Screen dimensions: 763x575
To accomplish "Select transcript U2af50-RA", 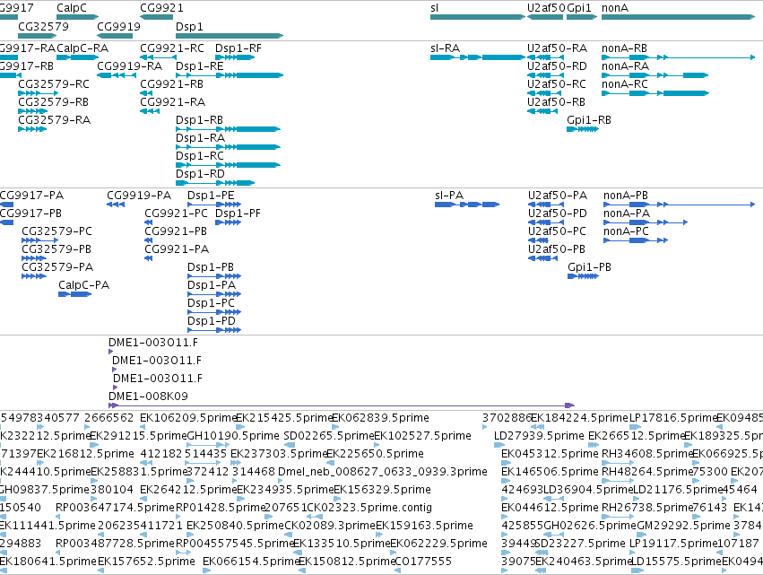I will (x=545, y=57).
